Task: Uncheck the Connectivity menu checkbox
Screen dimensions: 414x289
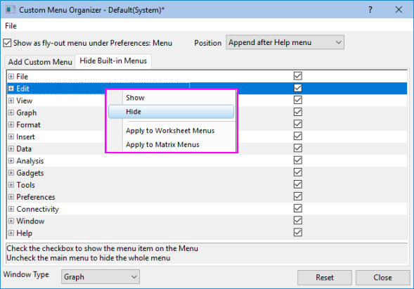Action: coord(298,208)
